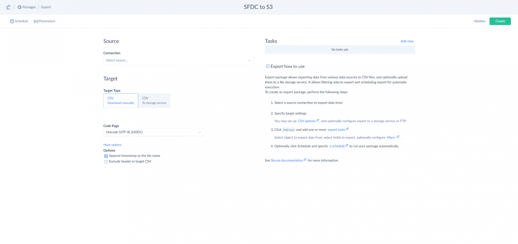Enable Exclude header in target CSV
518x244 pixels.
coord(106,161)
